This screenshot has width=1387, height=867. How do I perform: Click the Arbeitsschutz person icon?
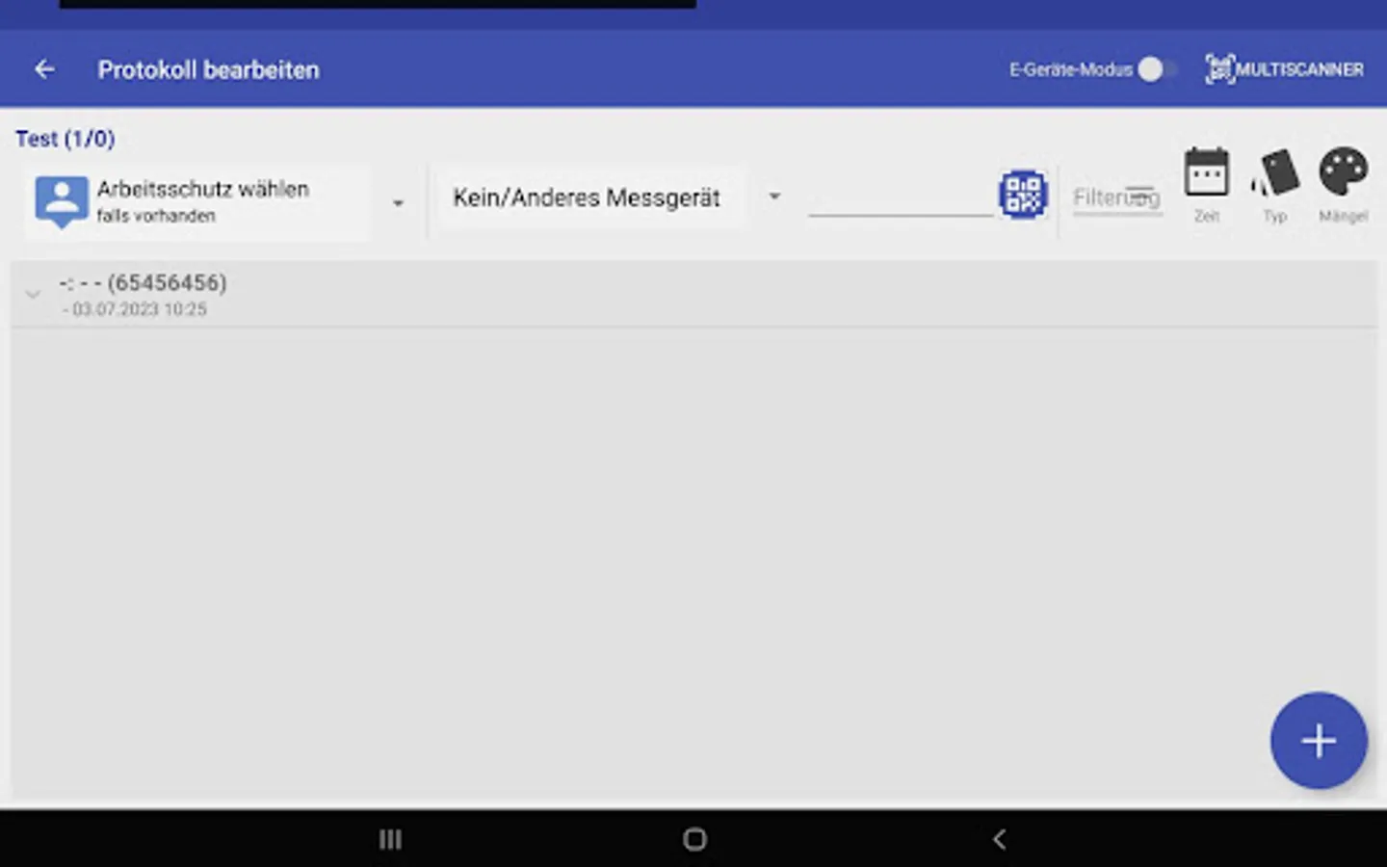pyautogui.click(x=61, y=200)
